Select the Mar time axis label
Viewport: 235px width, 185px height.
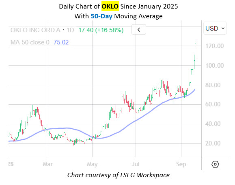(48, 164)
